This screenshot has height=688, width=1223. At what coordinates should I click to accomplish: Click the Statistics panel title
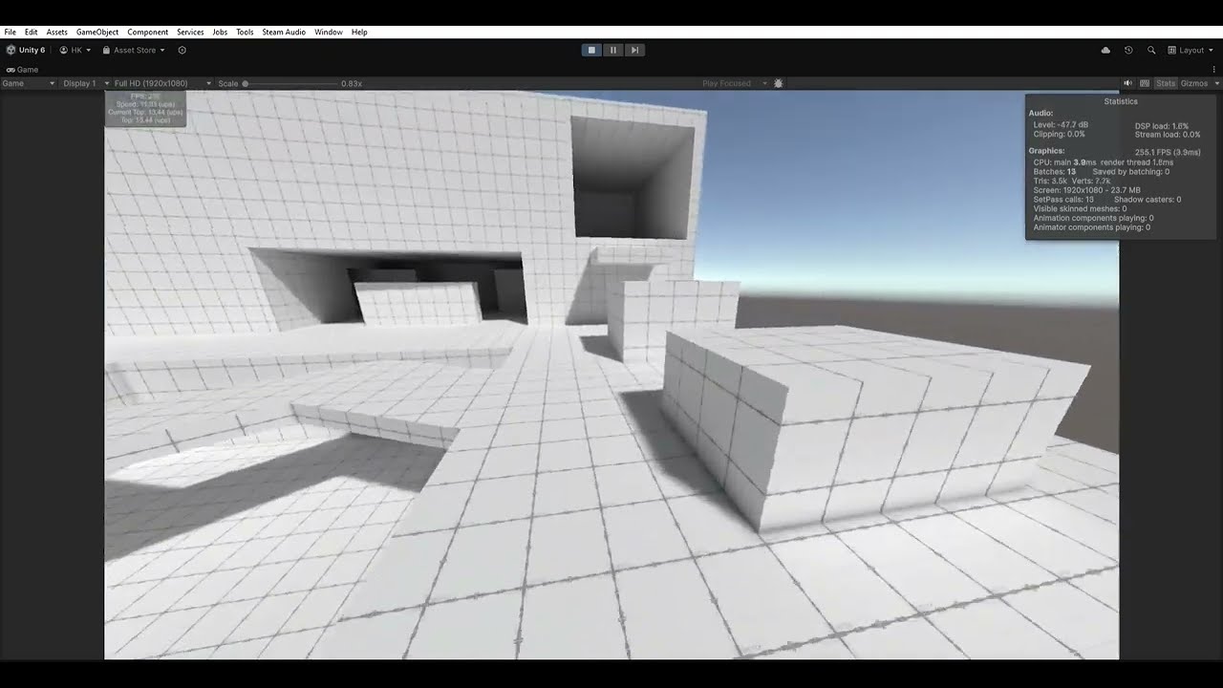(1121, 101)
